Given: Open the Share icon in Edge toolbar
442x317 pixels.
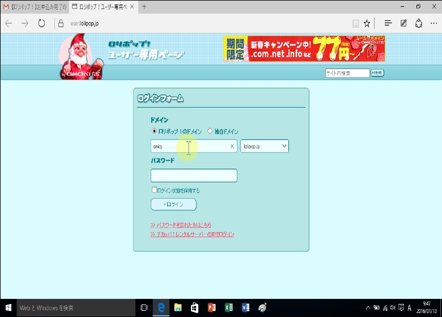Looking at the screenshot, I should (419, 23).
